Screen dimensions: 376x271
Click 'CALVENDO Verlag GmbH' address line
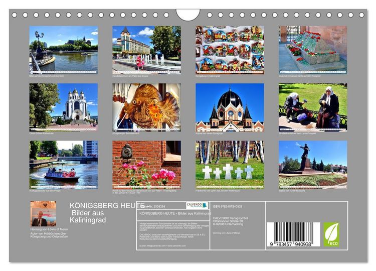(230, 218)
